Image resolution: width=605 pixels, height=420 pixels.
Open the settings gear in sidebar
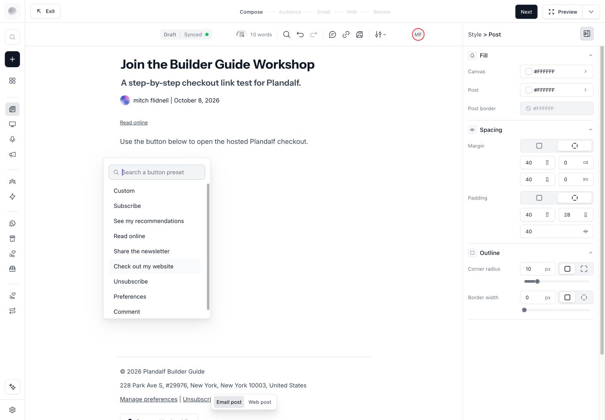coord(12,410)
